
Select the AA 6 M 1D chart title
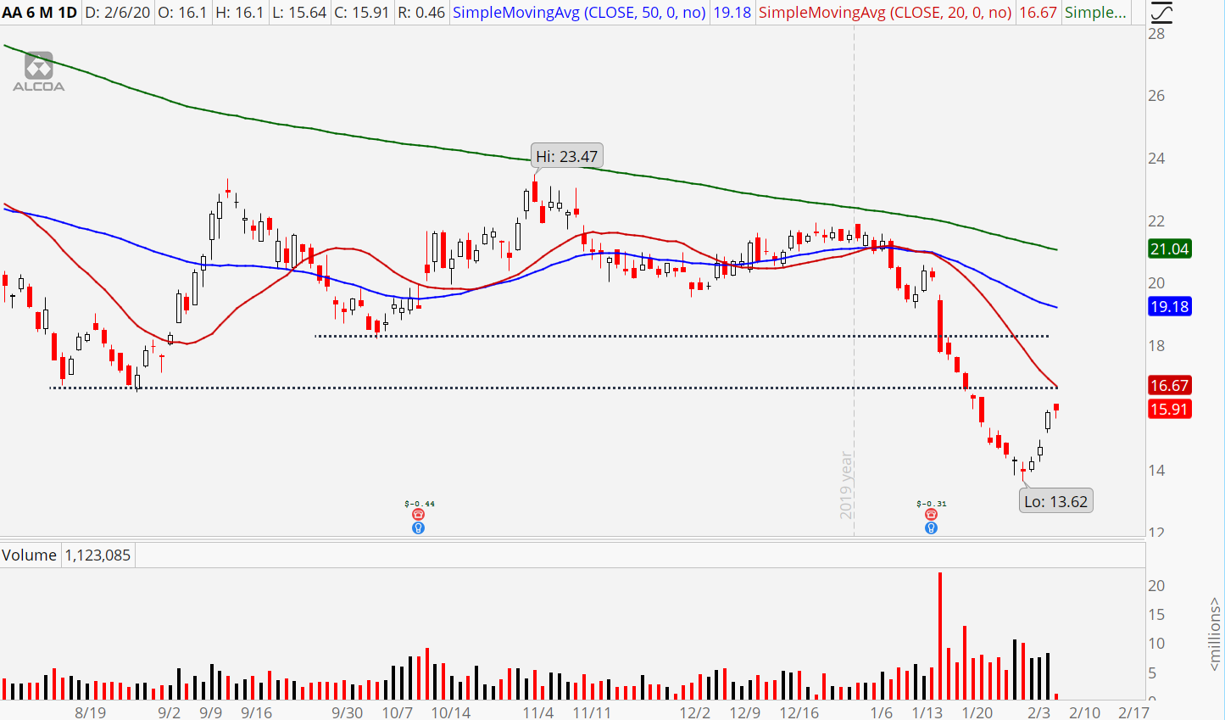pyautogui.click(x=40, y=13)
